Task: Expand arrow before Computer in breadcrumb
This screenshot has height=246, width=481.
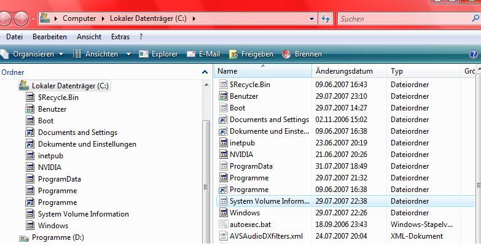Action: coord(56,18)
